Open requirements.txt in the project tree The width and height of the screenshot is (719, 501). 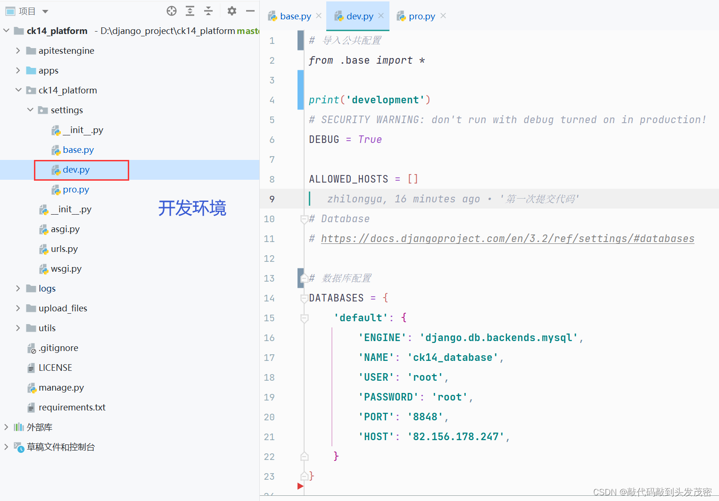[x=66, y=407]
